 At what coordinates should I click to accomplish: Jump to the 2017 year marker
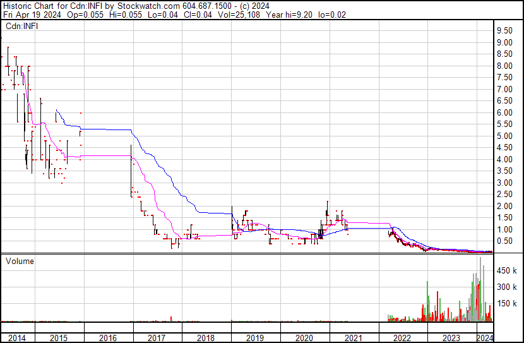[x=157, y=338]
